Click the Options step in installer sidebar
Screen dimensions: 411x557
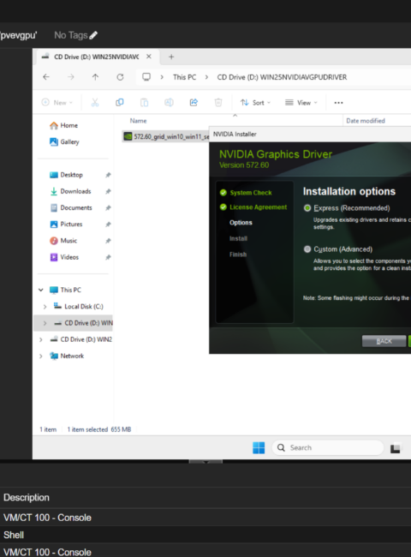click(241, 223)
